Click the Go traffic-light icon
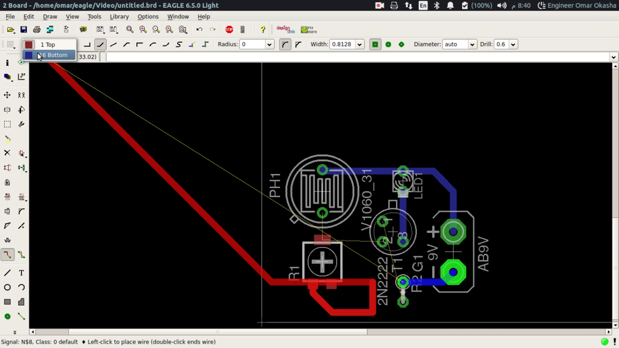This screenshot has width=619, height=348. click(x=242, y=30)
